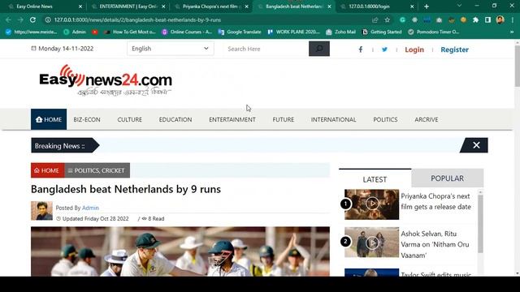Open the FUTURE menu item
The height and width of the screenshot is (292, 520).
284,119
